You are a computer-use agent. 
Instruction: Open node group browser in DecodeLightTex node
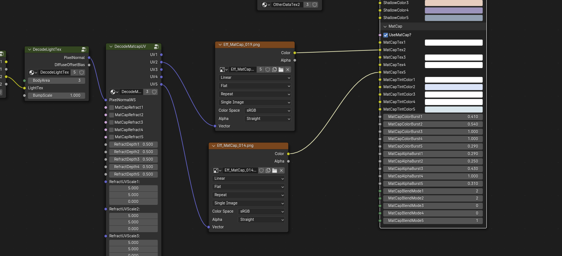[33, 73]
